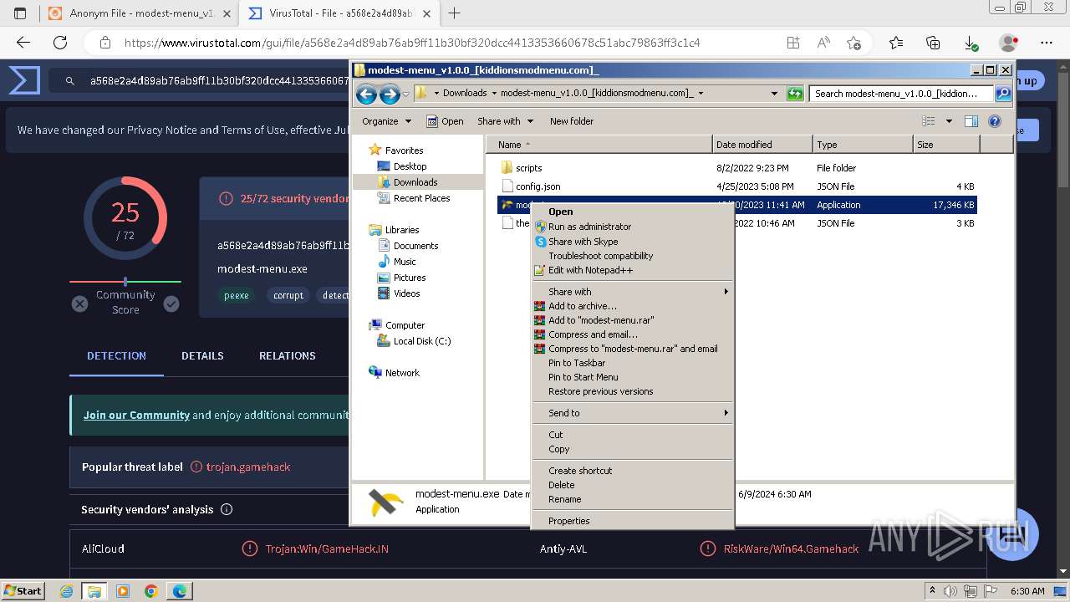Open Chrome from the taskbar
Screen dimensions: 1070x602
point(151,591)
